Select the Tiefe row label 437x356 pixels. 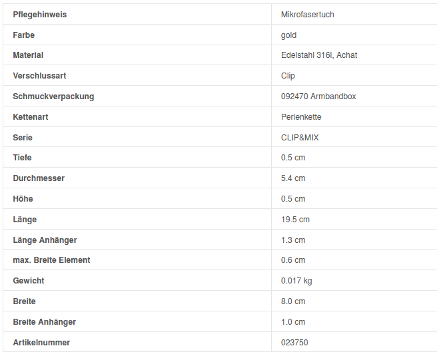click(x=23, y=158)
